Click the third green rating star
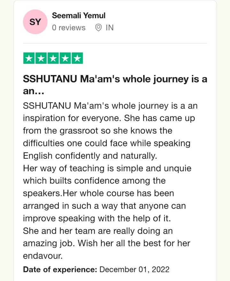 pos(53,58)
